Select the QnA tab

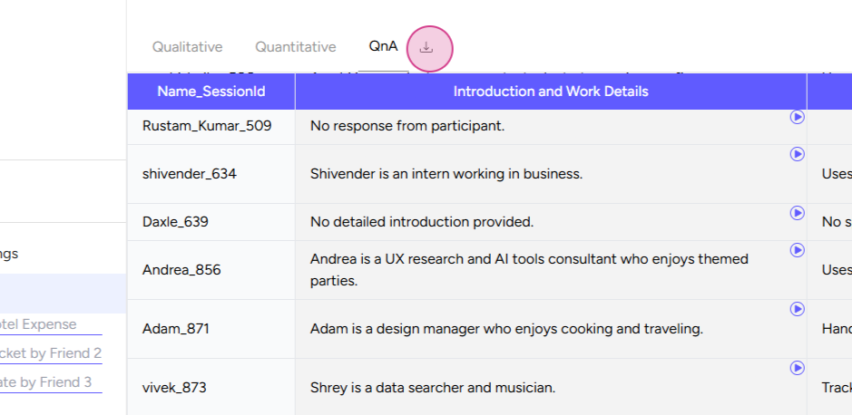(383, 46)
